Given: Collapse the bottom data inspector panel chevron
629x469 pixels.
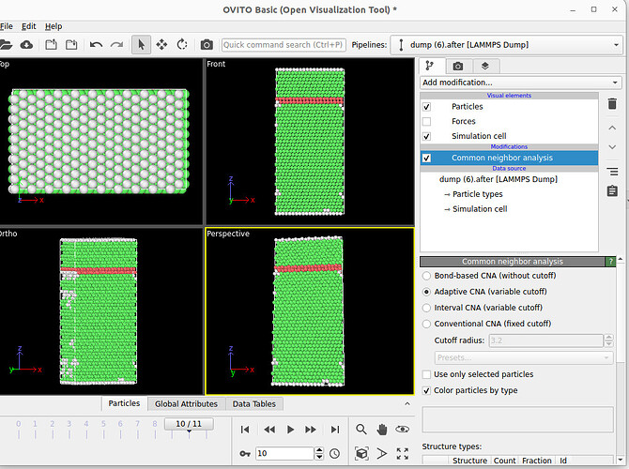Looking at the screenshot, I should [407, 403].
